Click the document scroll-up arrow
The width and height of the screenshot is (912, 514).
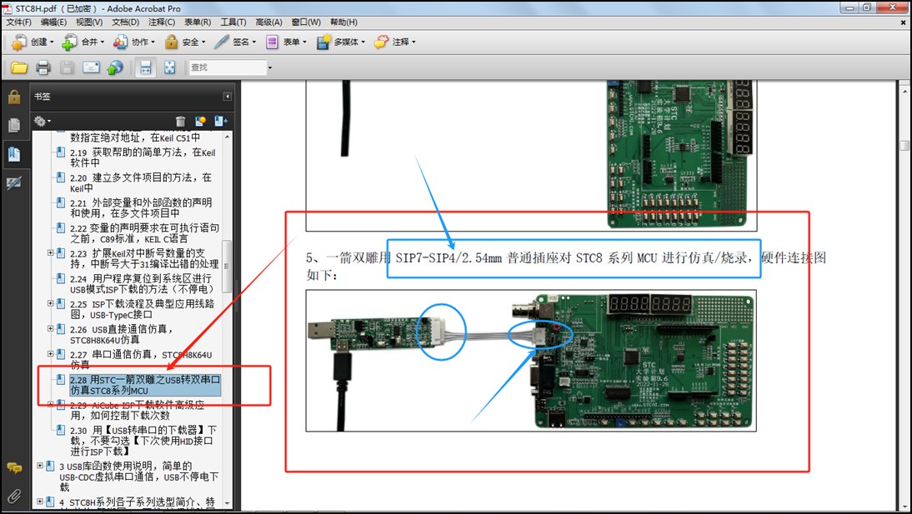tap(904, 92)
